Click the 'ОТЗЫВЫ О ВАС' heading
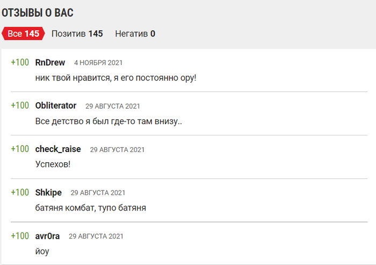Viewport: 376px width, 265px height. [38, 13]
